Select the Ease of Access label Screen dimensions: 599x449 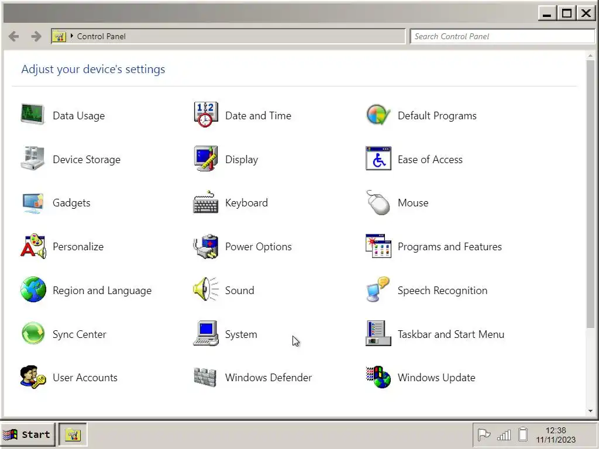pos(430,160)
